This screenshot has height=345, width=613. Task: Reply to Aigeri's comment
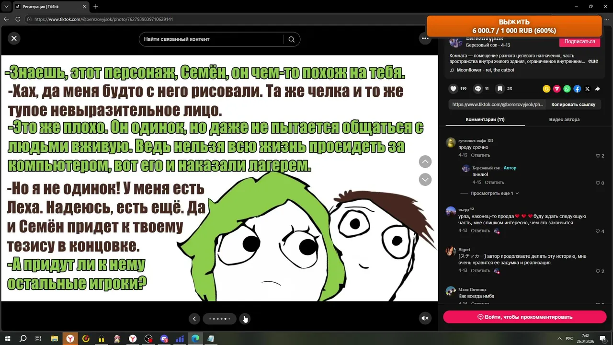coord(480,270)
